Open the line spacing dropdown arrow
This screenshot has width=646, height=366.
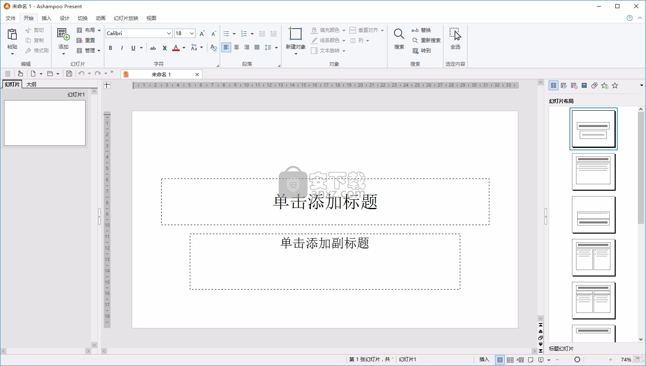276,48
